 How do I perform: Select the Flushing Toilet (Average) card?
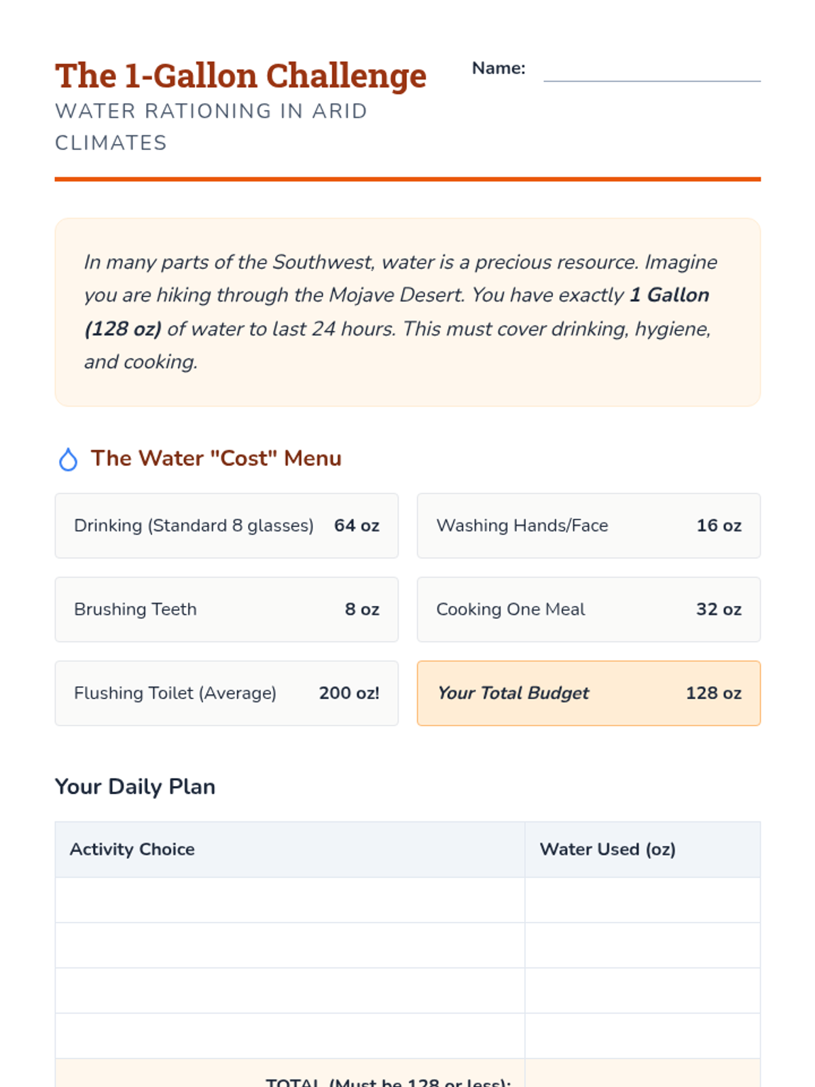[226, 693]
